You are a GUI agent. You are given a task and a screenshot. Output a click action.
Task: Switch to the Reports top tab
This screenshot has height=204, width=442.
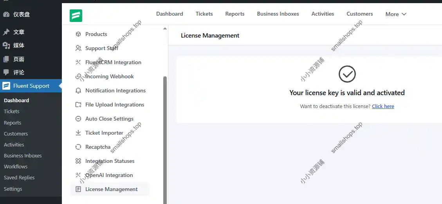click(235, 14)
